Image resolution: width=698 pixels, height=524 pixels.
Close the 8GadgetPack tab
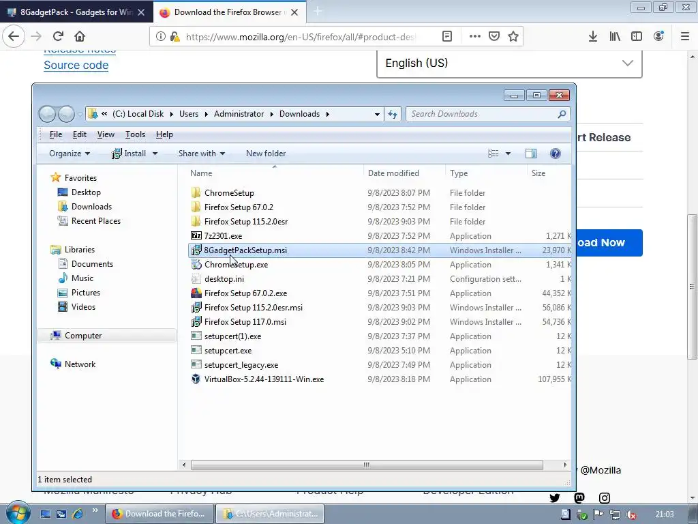(141, 12)
